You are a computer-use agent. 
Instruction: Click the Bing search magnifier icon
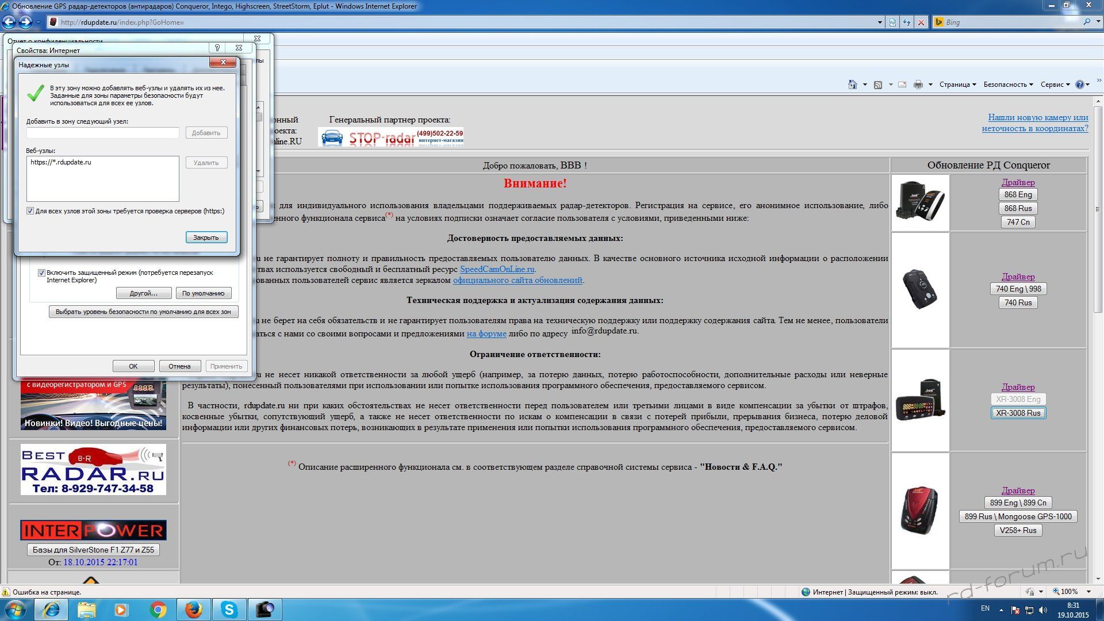click(x=1087, y=22)
